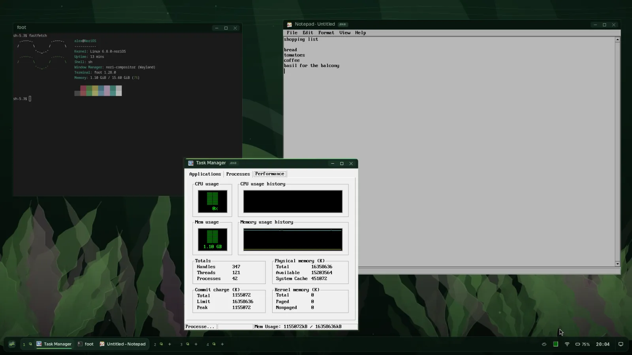Open Notepad File menu
Viewport: 632px width, 355px height.
coord(292,33)
